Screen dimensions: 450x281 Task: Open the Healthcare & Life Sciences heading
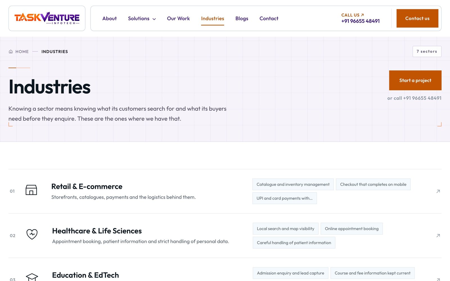pos(97,231)
